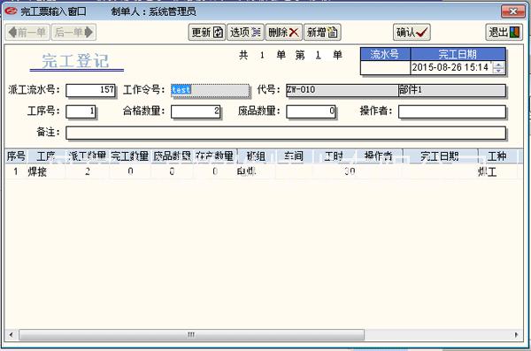The width and height of the screenshot is (531, 351).
Task: Click the 完工日期 column header in table
Action: 440,156
